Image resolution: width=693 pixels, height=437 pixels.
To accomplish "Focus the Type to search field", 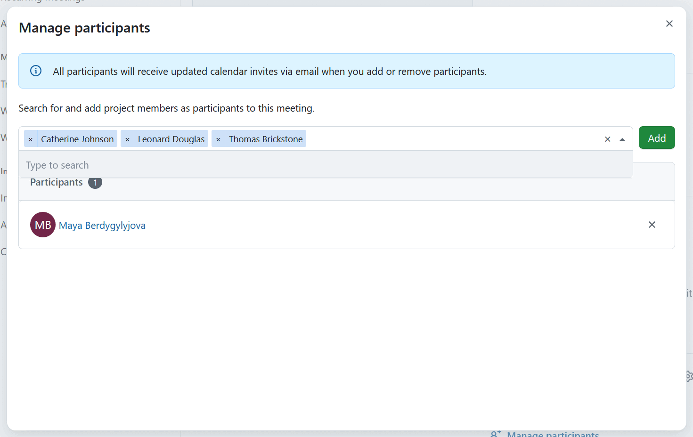I will (325, 165).
